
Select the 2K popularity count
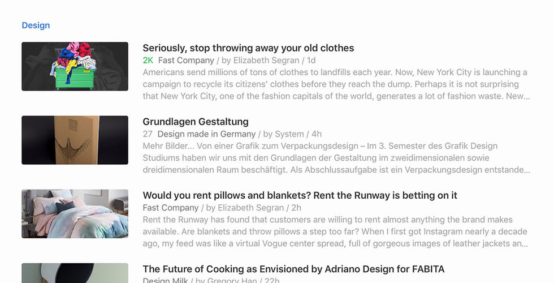148,61
